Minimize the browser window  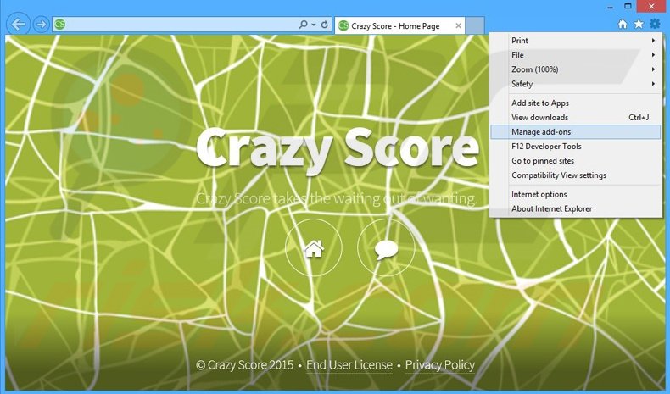pyautogui.click(x=610, y=7)
